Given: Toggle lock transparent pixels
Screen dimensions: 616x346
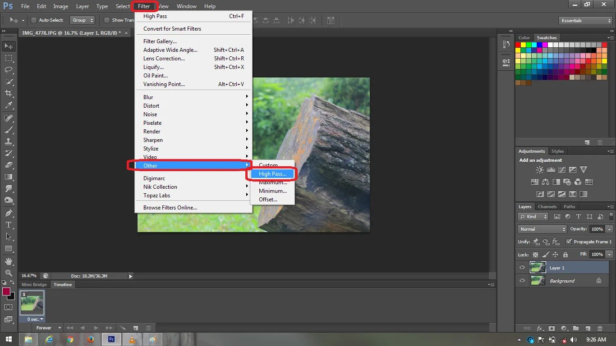Looking at the screenshot, I should (x=535, y=255).
